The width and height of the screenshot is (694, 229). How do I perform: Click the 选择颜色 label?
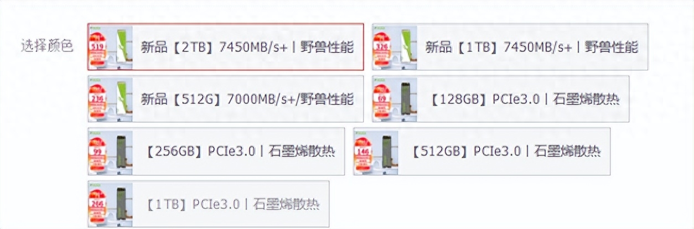click(48, 46)
